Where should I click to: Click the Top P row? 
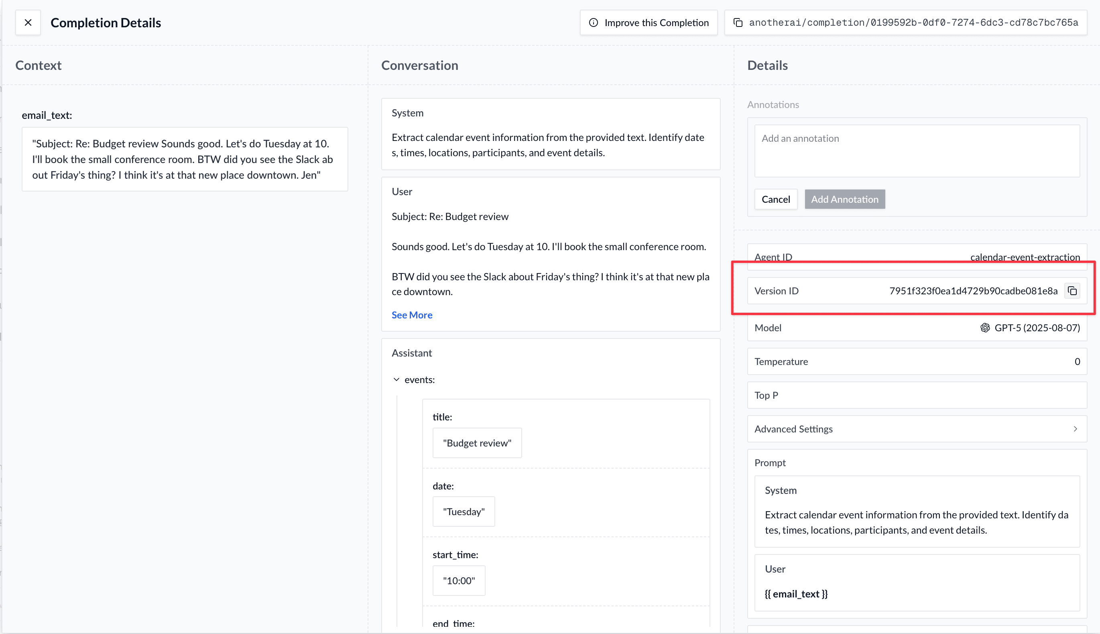[x=916, y=395]
